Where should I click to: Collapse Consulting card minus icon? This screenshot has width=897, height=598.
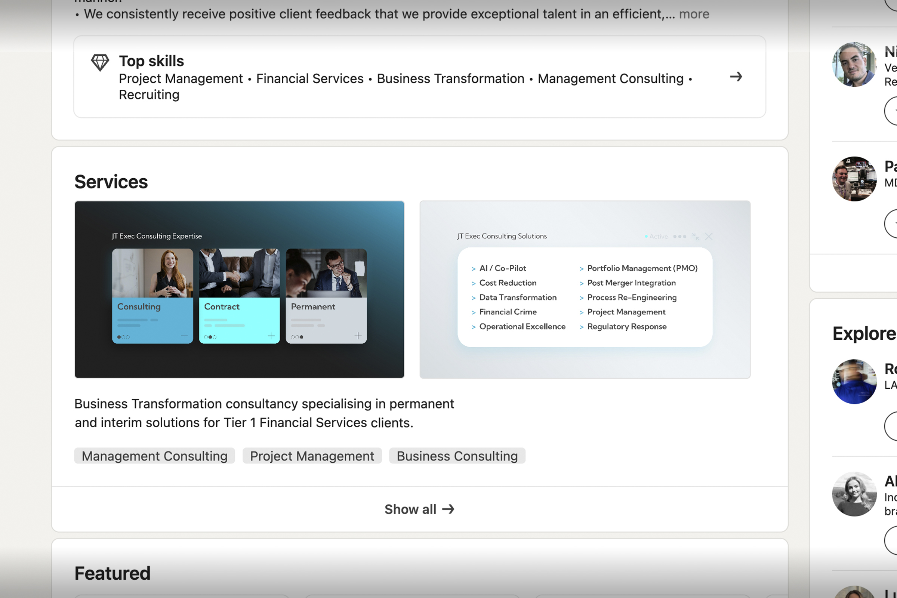tap(184, 336)
